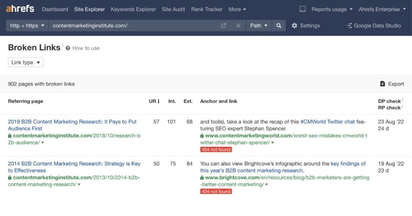Open the http + https protocol dropdown
This screenshot has height=216, width=412.
point(27,26)
